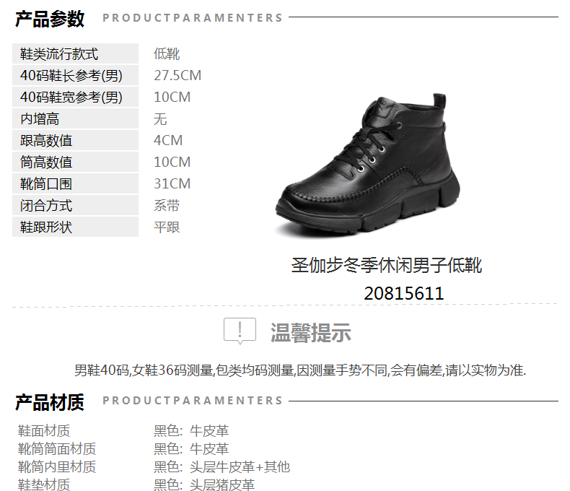570x491 pixels.
Task: Click the 温馨提示 notice heading
Action: 310,332
